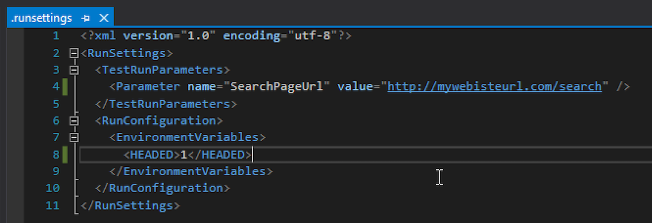Click the closing TestRunParameters tag
The width and height of the screenshot is (652, 223).
[166, 104]
